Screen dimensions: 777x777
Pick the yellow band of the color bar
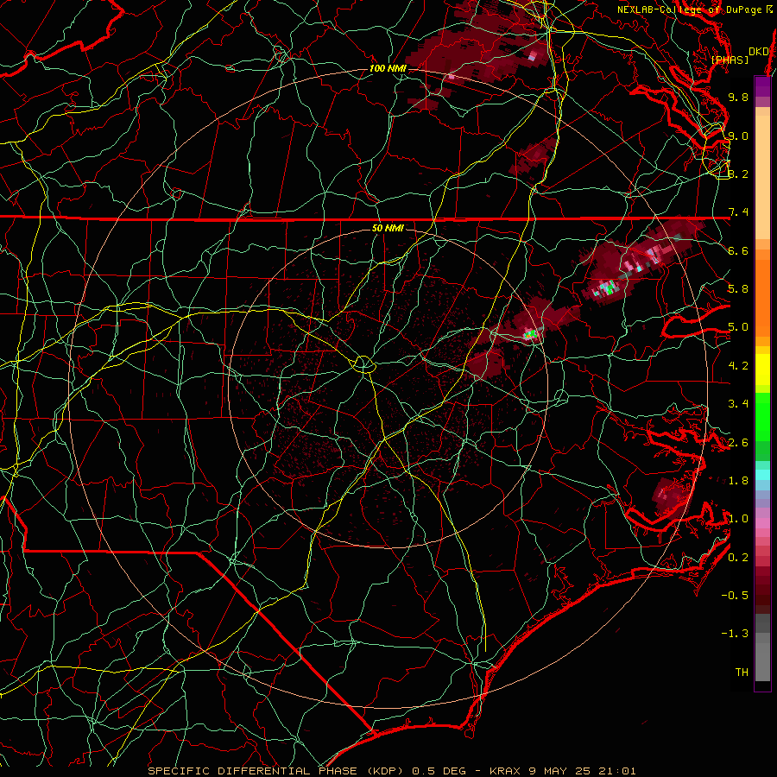[x=762, y=370]
